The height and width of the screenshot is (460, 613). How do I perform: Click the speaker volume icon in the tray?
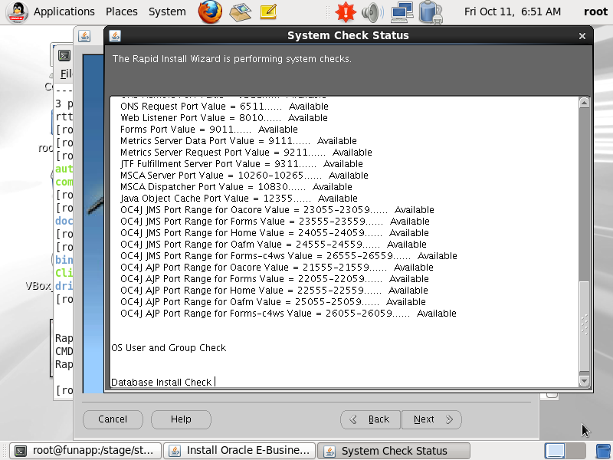click(372, 11)
